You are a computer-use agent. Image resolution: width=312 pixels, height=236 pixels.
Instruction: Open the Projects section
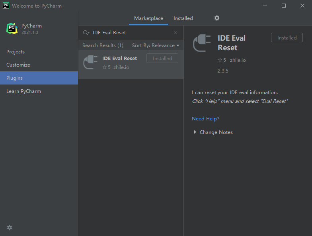pyautogui.click(x=16, y=52)
